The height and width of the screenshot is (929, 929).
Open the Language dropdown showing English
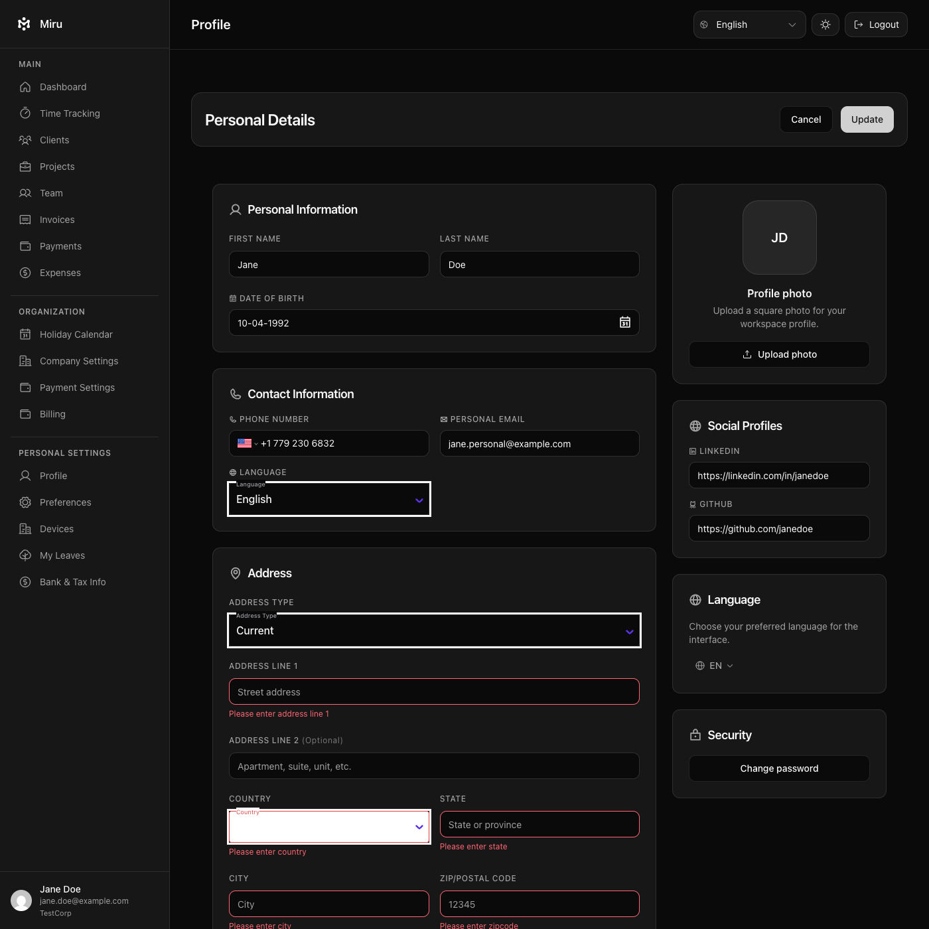(328, 499)
